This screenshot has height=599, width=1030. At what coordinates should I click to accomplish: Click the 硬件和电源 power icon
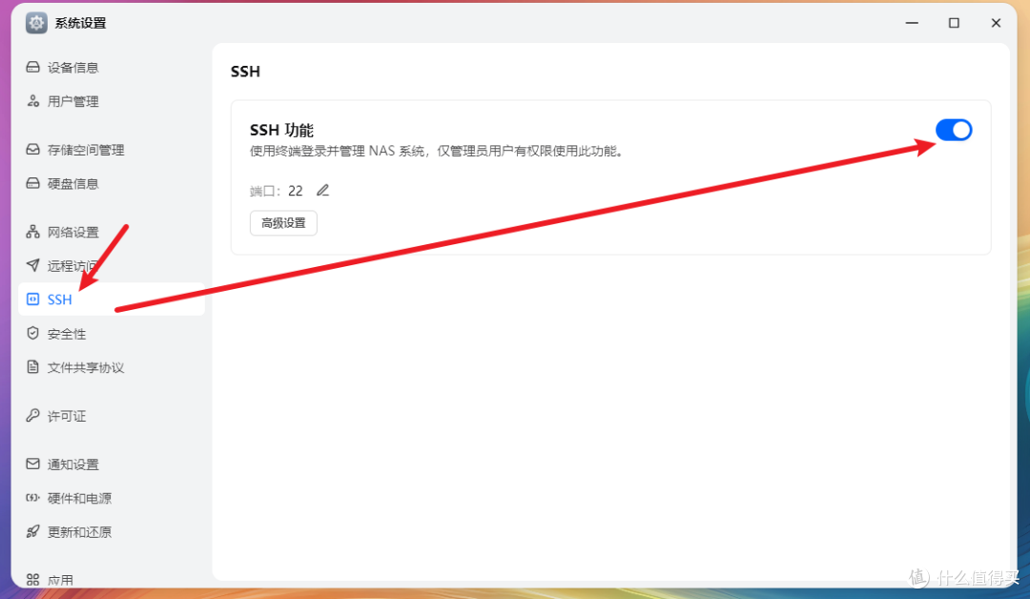[x=32, y=498]
